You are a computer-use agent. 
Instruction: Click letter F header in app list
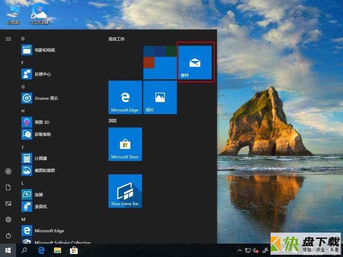pos(23,63)
